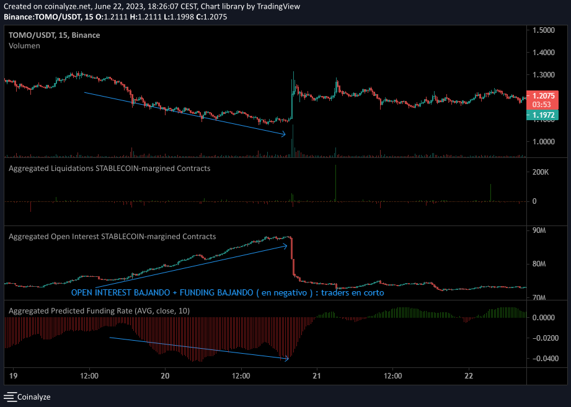Select the Volumen indicator label
The height and width of the screenshot is (407, 571).
[x=25, y=45]
